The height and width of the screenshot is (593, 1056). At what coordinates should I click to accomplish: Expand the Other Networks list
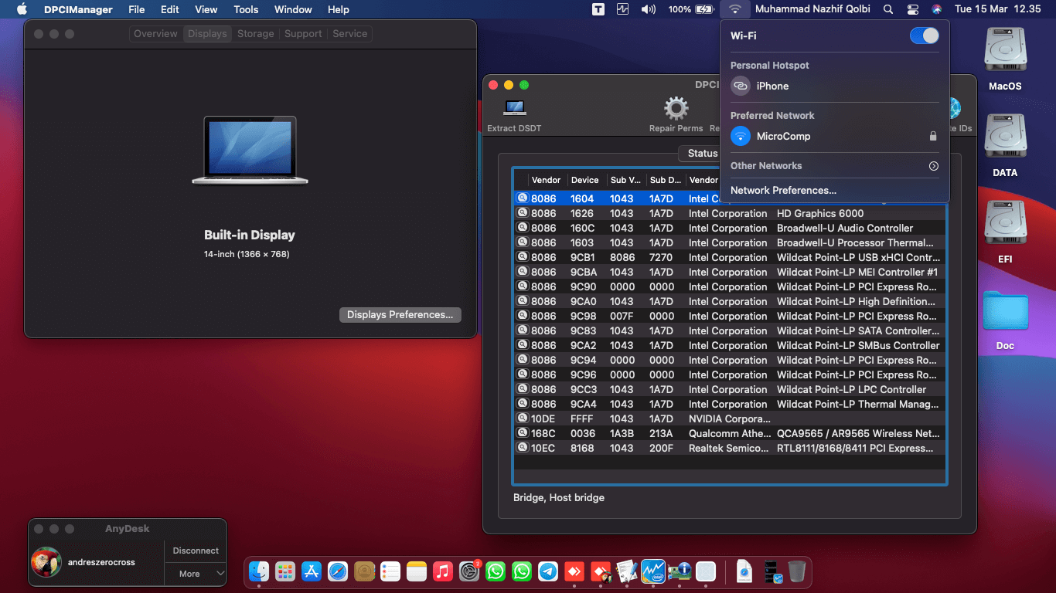click(x=933, y=166)
